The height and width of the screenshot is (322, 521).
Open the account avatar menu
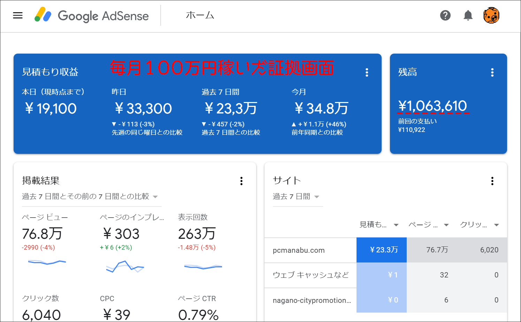click(491, 15)
